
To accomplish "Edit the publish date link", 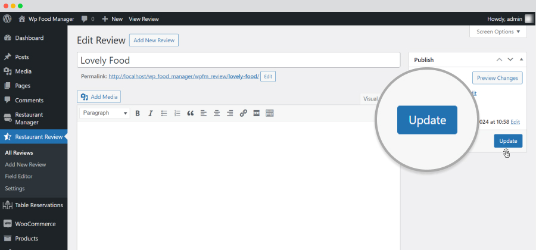I will (x=515, y=122).
